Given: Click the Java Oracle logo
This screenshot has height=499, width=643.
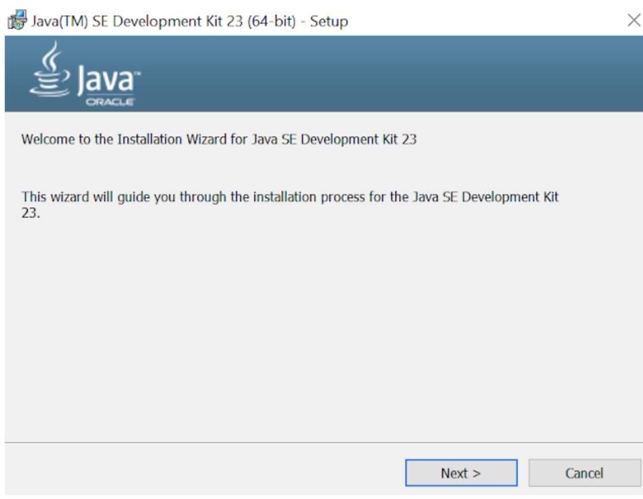Looking at the screenshot, I should (85, 74).
